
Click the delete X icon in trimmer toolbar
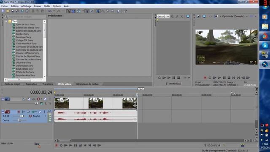pyautogui.click(x=181, y=16)
